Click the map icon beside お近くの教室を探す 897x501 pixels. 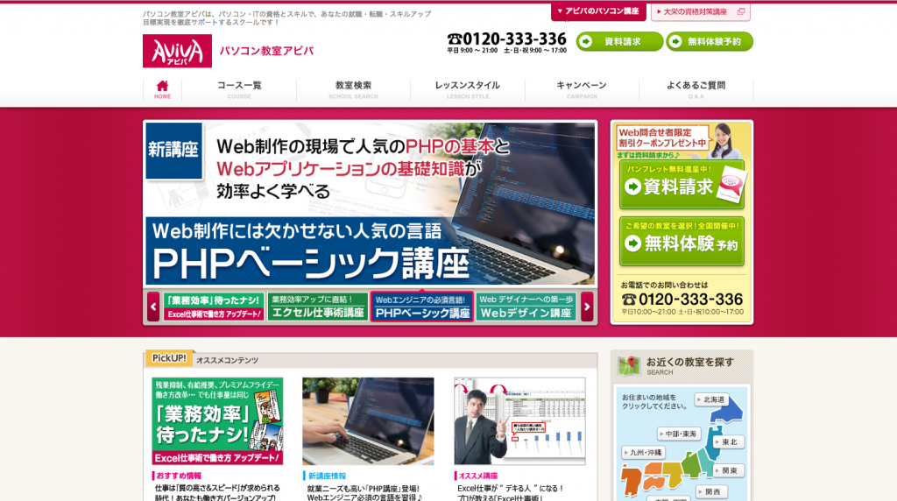coord(629,365)
